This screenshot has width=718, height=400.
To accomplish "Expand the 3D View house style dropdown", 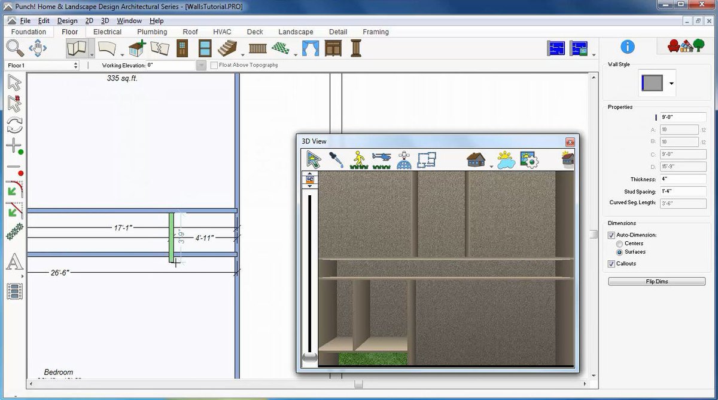I will pyautogui.click(x=491, y=166).
